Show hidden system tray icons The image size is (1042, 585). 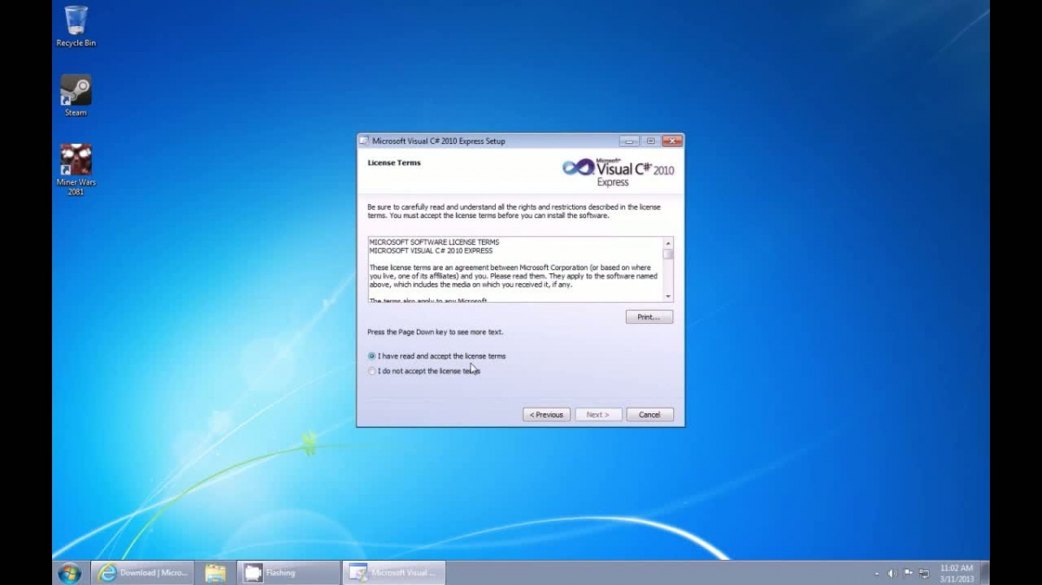tap(876, 574)
